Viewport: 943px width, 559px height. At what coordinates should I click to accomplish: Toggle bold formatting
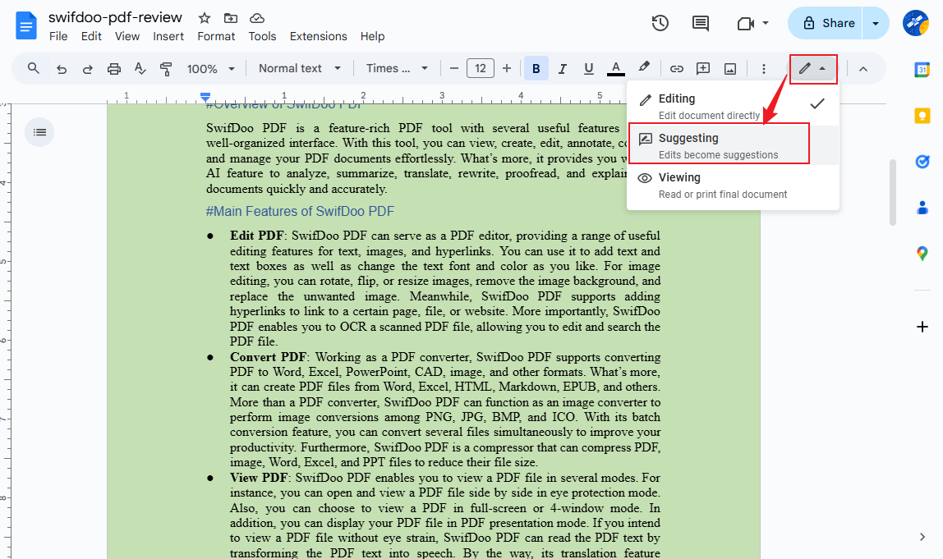536,68
